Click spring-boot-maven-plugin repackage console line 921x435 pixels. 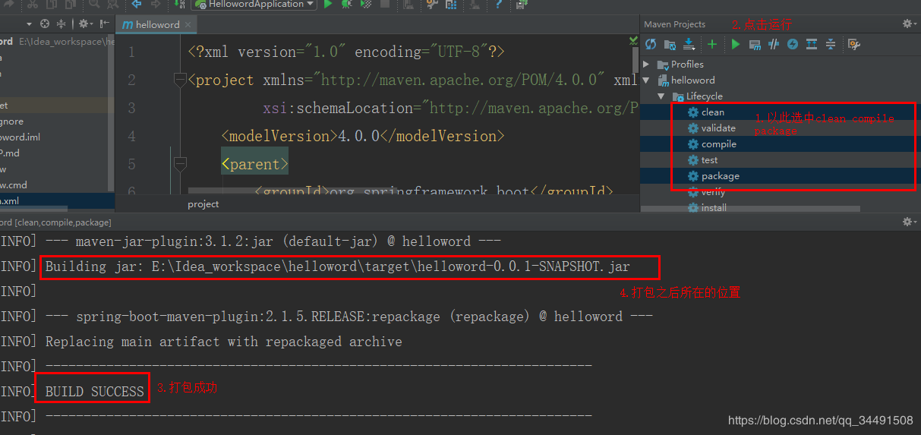coord(349,317)
